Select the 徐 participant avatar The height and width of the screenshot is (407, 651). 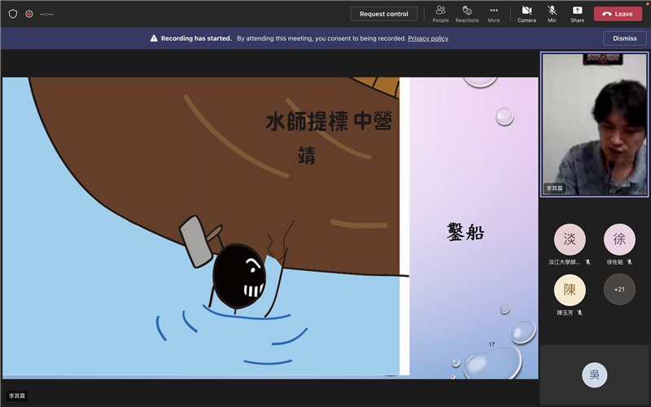tap(619, 239)
